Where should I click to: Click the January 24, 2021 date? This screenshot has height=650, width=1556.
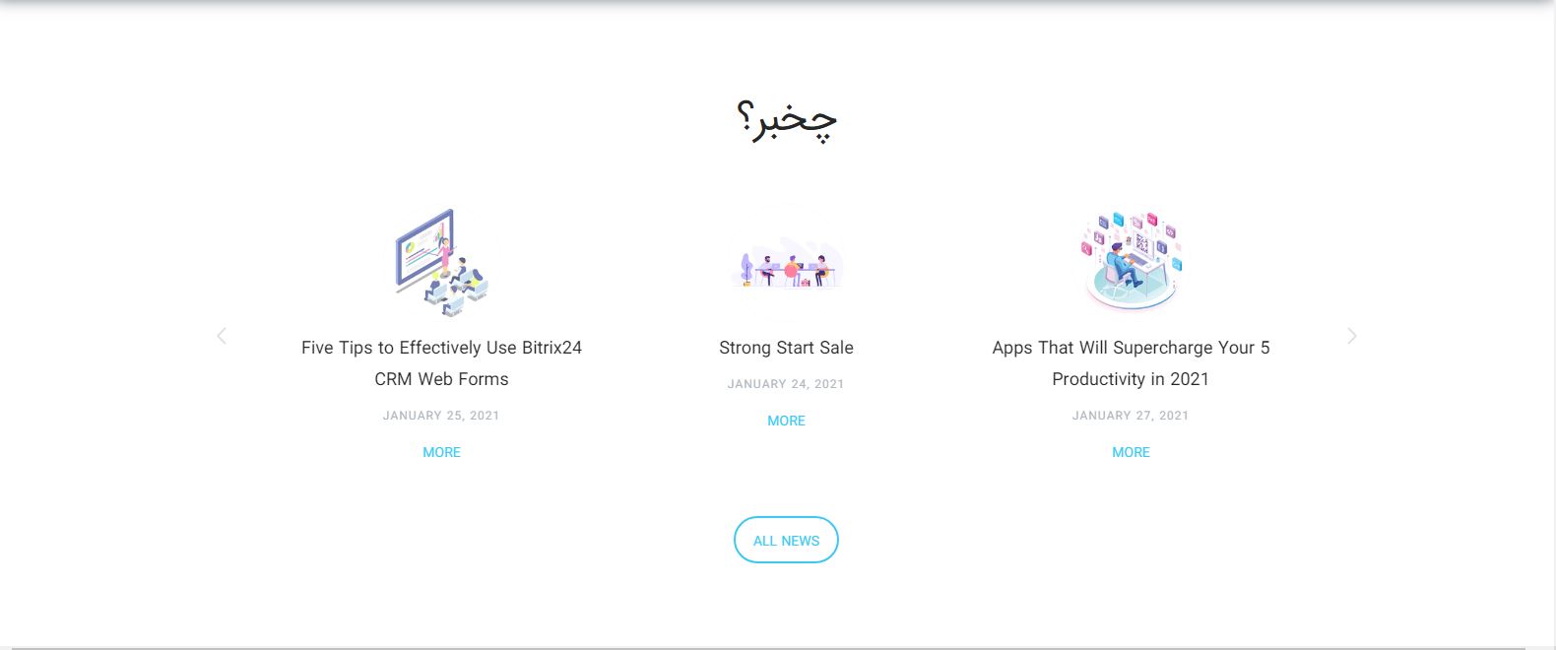click(x=786, y=384)
